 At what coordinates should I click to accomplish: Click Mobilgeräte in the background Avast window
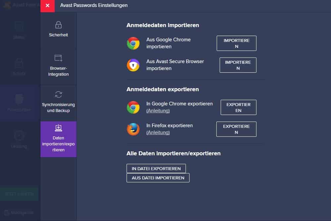[x=19, y=213]
